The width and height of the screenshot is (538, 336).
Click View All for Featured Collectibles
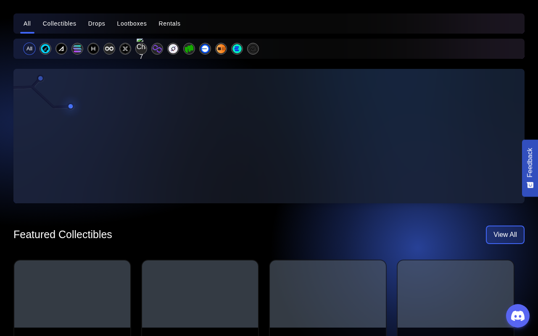click(x=505, y=235)
